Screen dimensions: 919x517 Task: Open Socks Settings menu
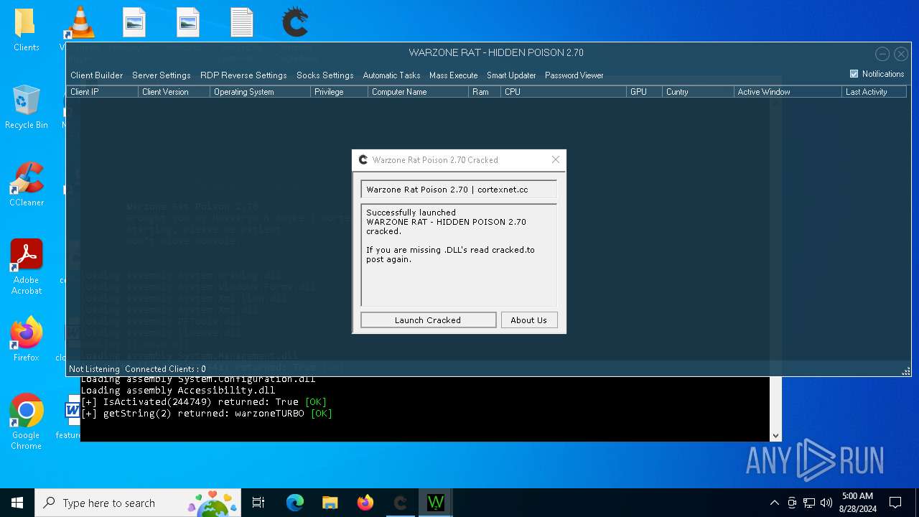pos(325,75)
